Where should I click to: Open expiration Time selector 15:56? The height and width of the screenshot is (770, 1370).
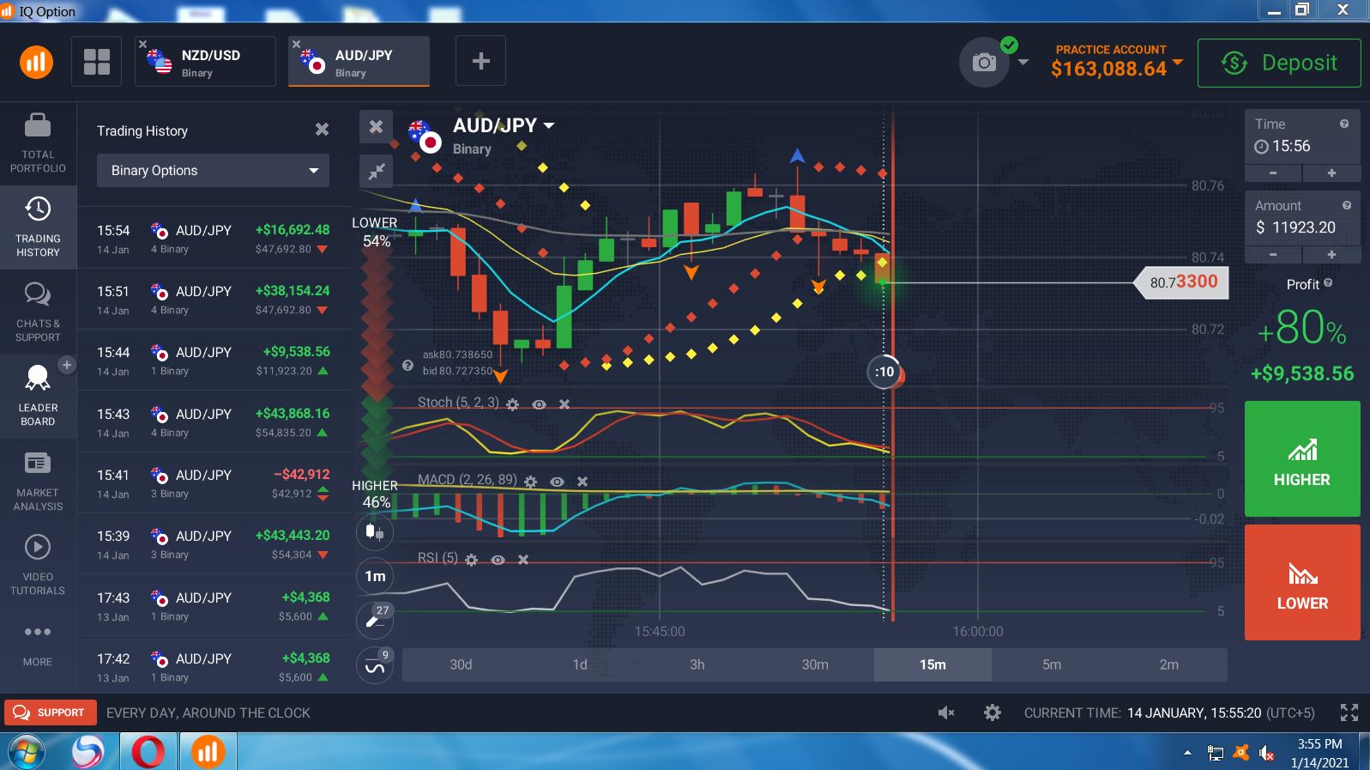coord(1302,137)
